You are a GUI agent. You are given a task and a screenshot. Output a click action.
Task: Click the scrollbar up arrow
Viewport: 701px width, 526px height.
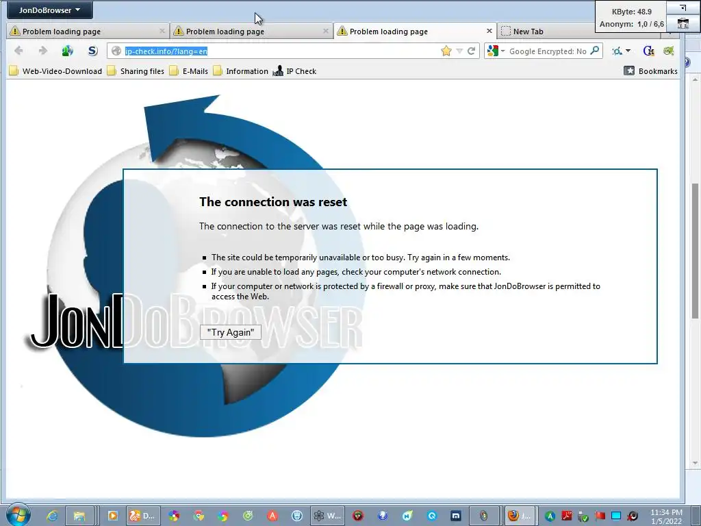(695, 79)
